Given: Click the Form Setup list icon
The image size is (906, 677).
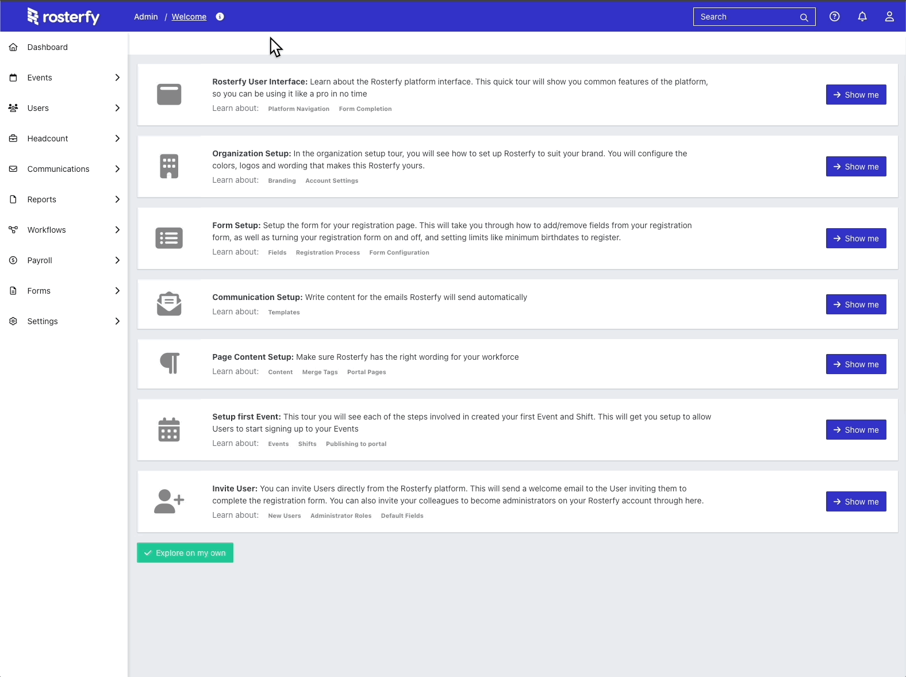Looking at the screenshot, I should pyautogui.click(x=169, y=238).
